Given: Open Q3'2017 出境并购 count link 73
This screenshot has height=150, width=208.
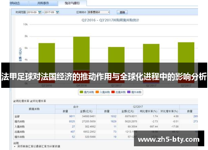Looking at the screenshot, I should (115, 132).
